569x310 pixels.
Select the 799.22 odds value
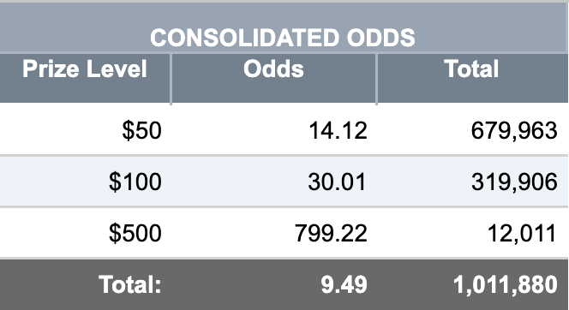[331, 233]
